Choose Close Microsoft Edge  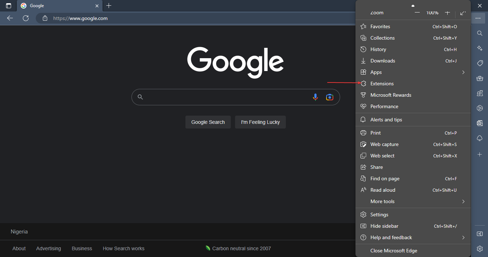(413, 251)
